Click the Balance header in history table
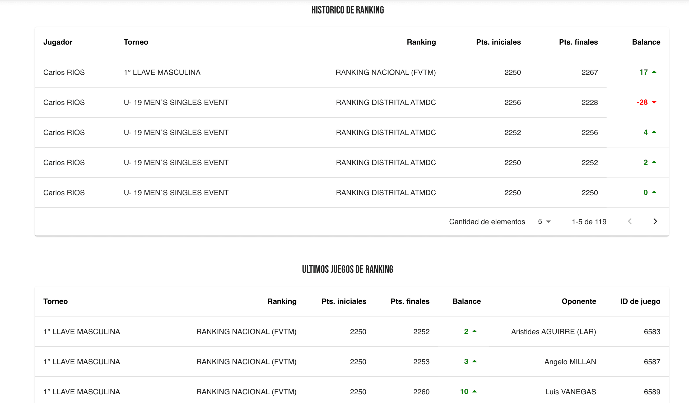 [x=646, y=42]
